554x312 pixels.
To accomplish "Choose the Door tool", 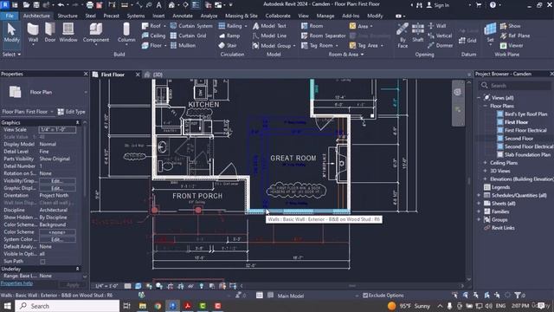I will coord(50,33).
